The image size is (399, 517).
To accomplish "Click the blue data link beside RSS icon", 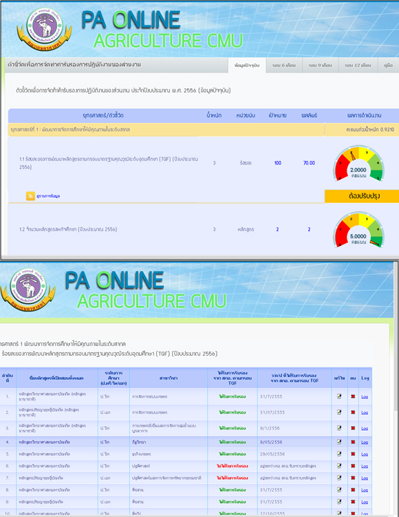I will click(48, 196).
